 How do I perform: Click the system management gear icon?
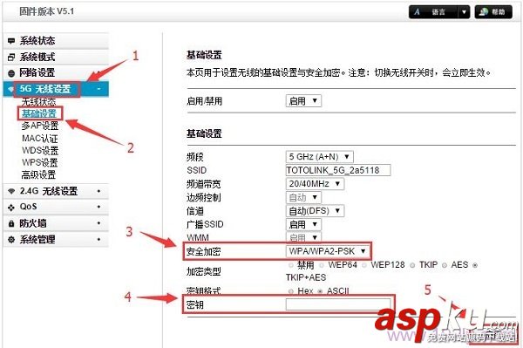tap(11, 240)
